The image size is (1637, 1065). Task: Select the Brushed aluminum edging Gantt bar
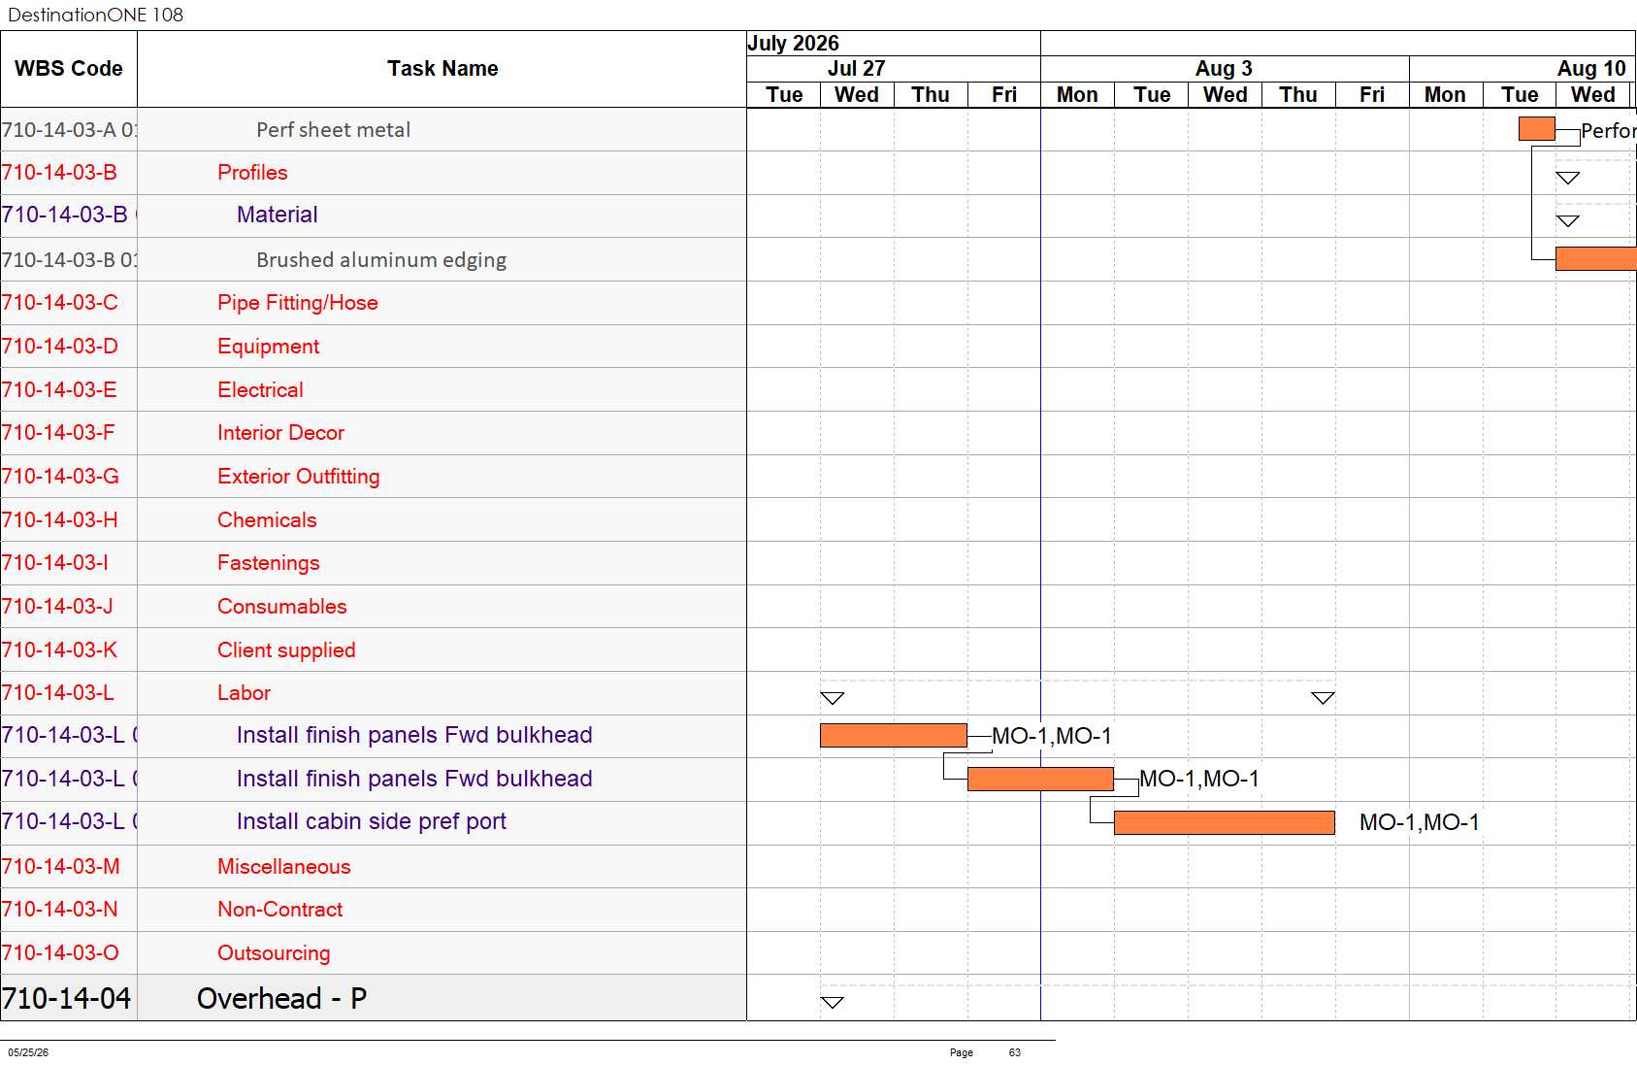point(1596,258)
